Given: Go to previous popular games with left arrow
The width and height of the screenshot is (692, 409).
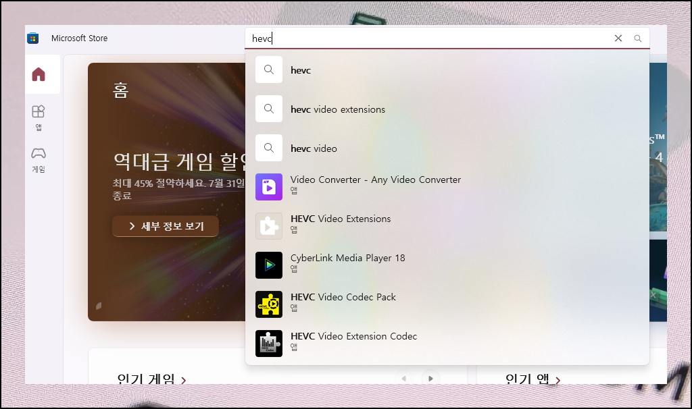Looking at the screenshot, I should coord(404,379).
